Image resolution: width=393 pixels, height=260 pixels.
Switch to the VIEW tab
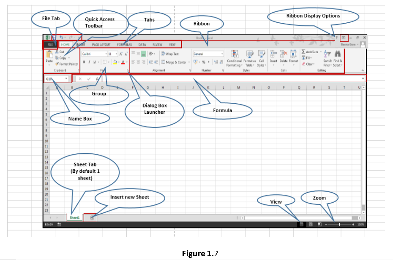[172, 45]
